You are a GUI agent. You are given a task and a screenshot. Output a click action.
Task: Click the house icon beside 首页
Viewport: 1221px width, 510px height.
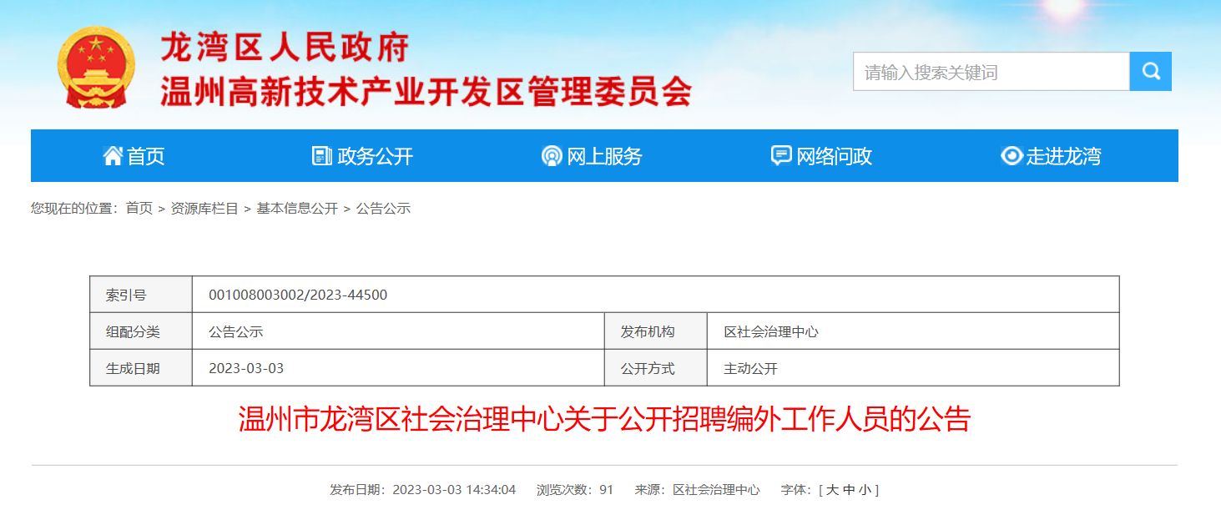pyautogui.click(x=113, y=156)
